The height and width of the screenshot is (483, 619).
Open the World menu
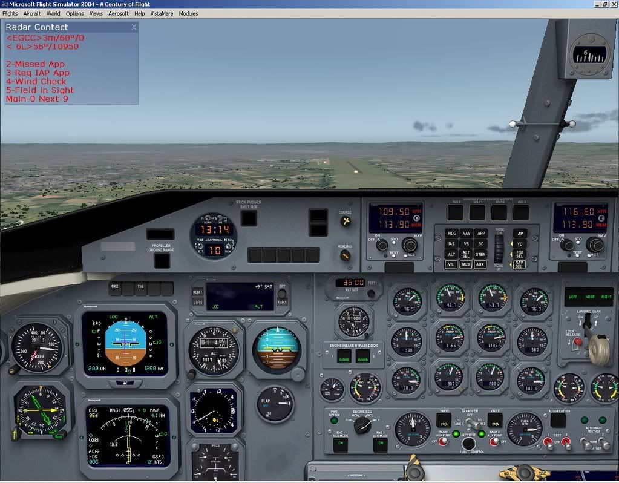click(x=53, y=13)
